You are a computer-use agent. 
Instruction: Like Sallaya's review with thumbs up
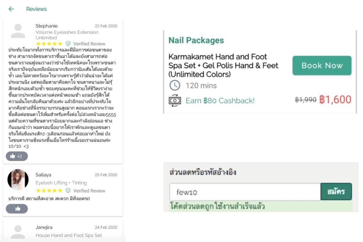[x=17, y=209]
